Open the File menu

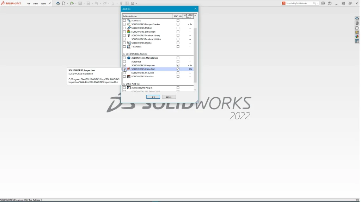tap(28, 4)
